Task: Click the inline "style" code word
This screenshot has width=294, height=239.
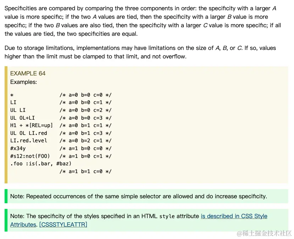Action: (167, 216)
